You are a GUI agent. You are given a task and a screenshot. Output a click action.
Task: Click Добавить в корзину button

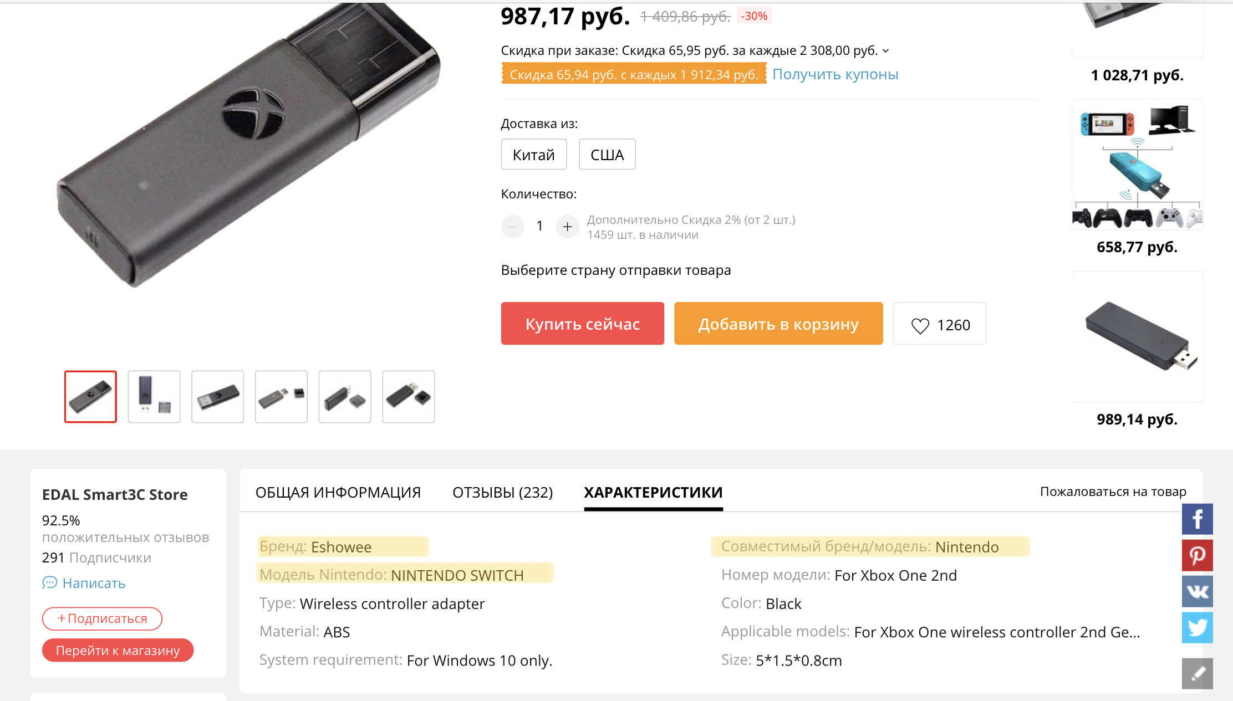778,324
